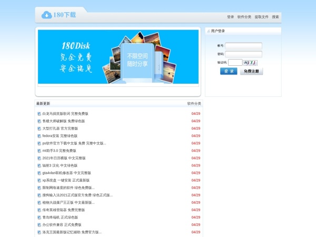Open 软件分类 in the top navigation
Screen dimensions: 316x237
[244, 17]
